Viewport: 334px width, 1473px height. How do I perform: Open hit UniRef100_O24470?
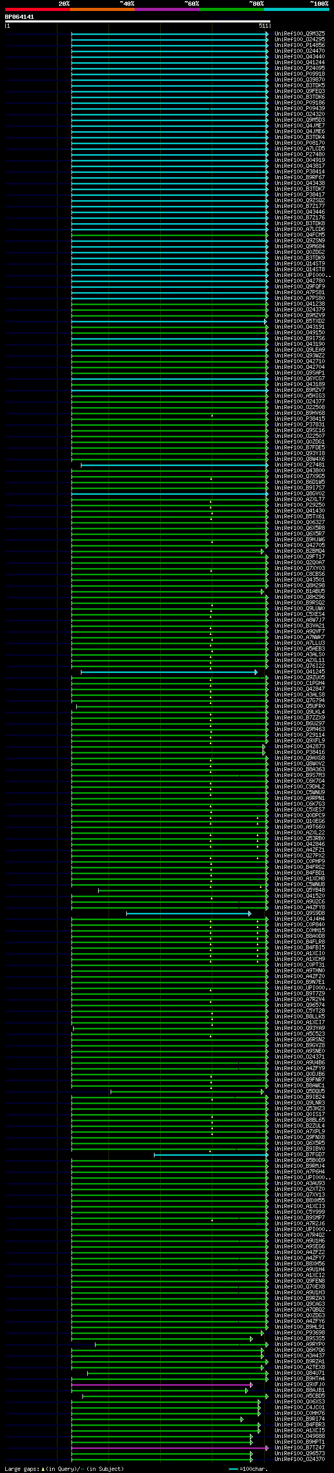300,51
